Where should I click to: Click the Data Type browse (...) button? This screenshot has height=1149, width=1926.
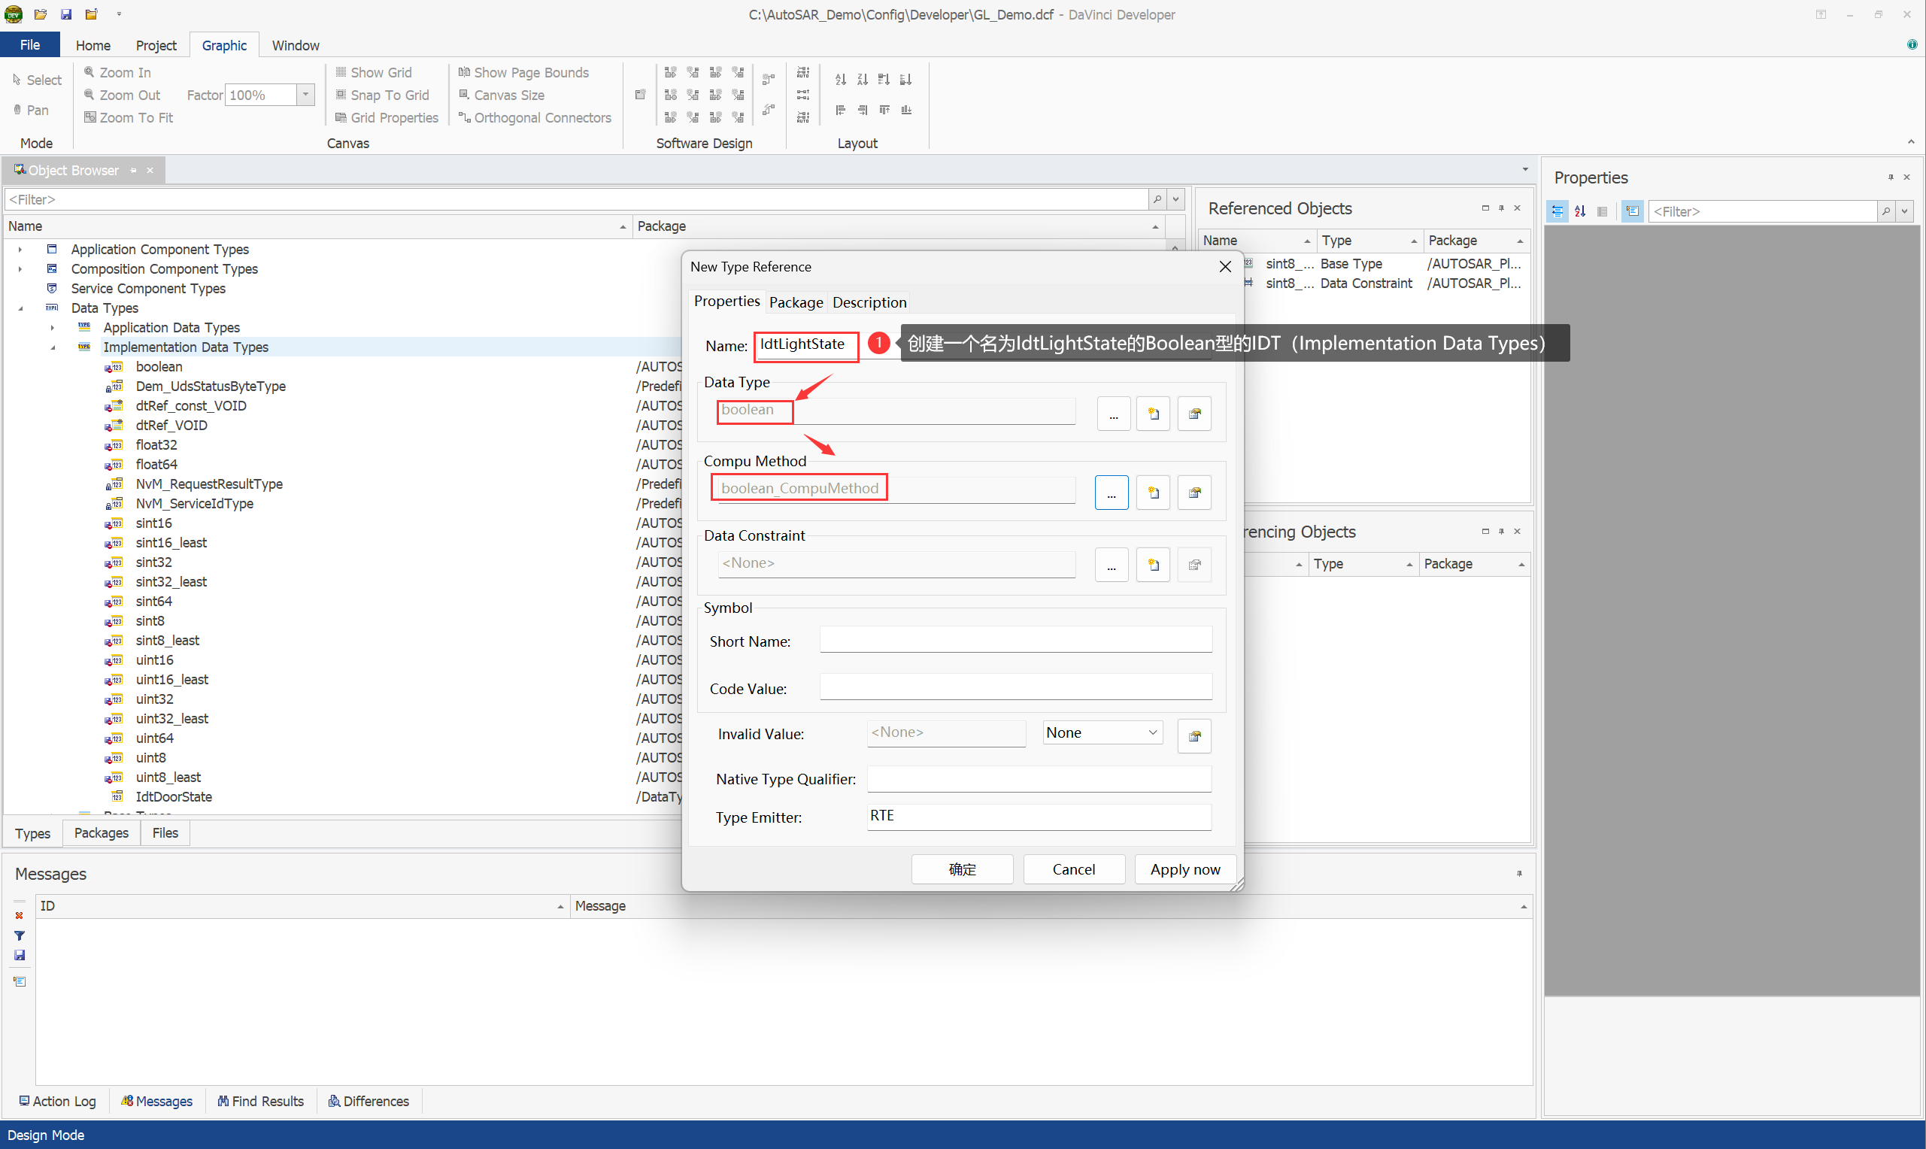coord(1113,414)
